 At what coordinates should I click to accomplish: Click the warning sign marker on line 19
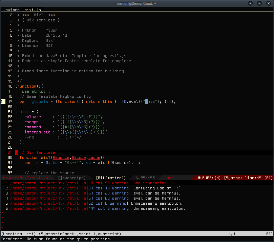pos(3,101)
